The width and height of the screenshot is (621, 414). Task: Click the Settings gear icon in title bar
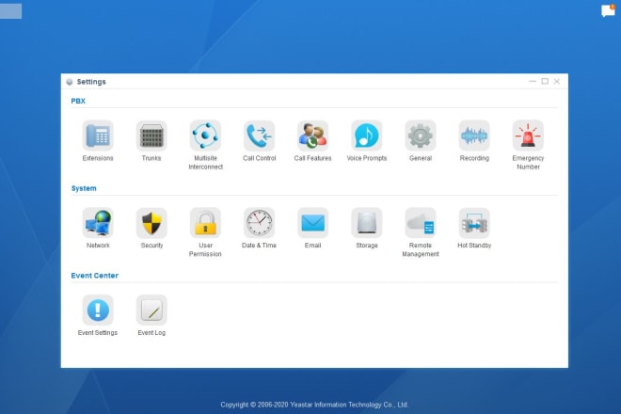pos(70,82)
